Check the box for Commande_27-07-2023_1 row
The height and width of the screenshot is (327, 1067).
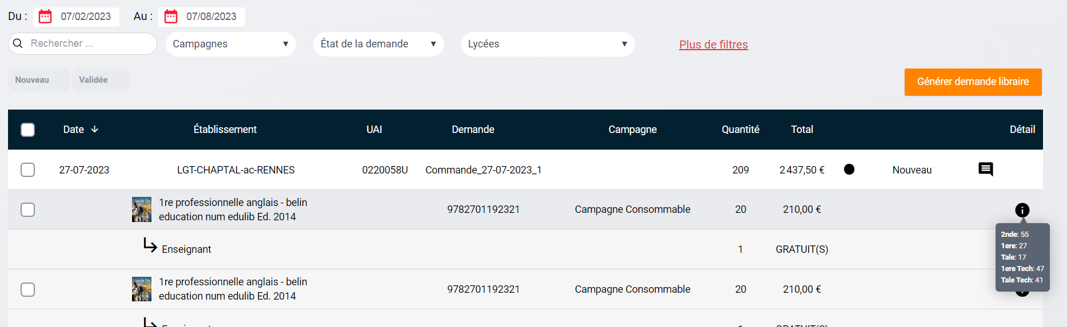point(27,169)
